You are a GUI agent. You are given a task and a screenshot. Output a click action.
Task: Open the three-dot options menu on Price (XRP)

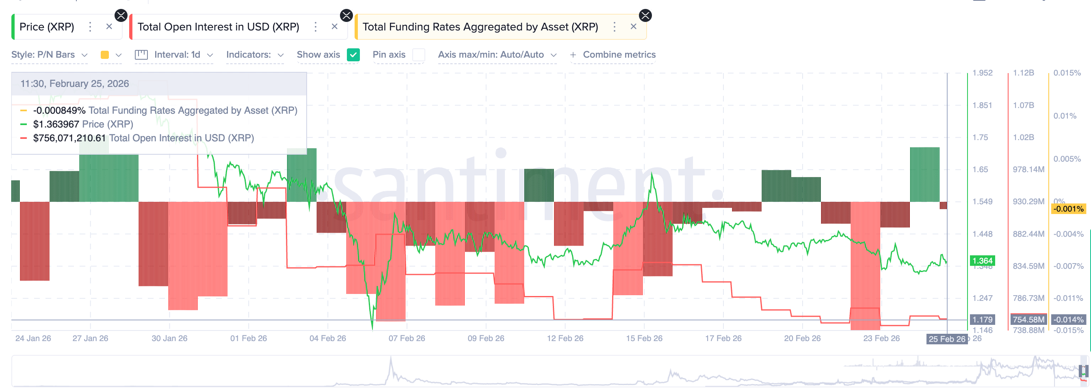tap(90, 27)
